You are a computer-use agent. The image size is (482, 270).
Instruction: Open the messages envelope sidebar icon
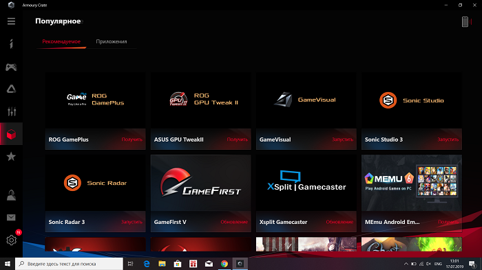pos(12,218)
